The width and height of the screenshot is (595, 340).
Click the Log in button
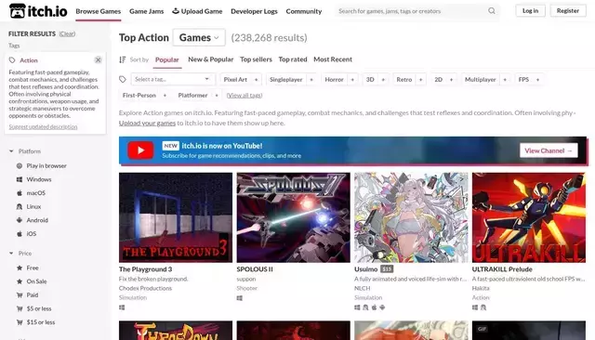pos(530,10)
